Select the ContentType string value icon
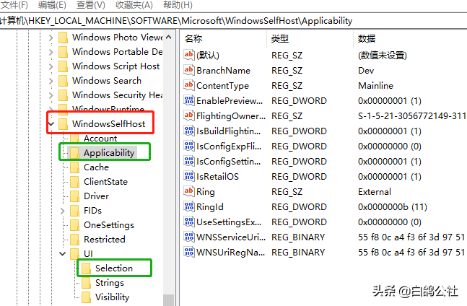This screenshot has width=467, height=306. coord(189,85)
